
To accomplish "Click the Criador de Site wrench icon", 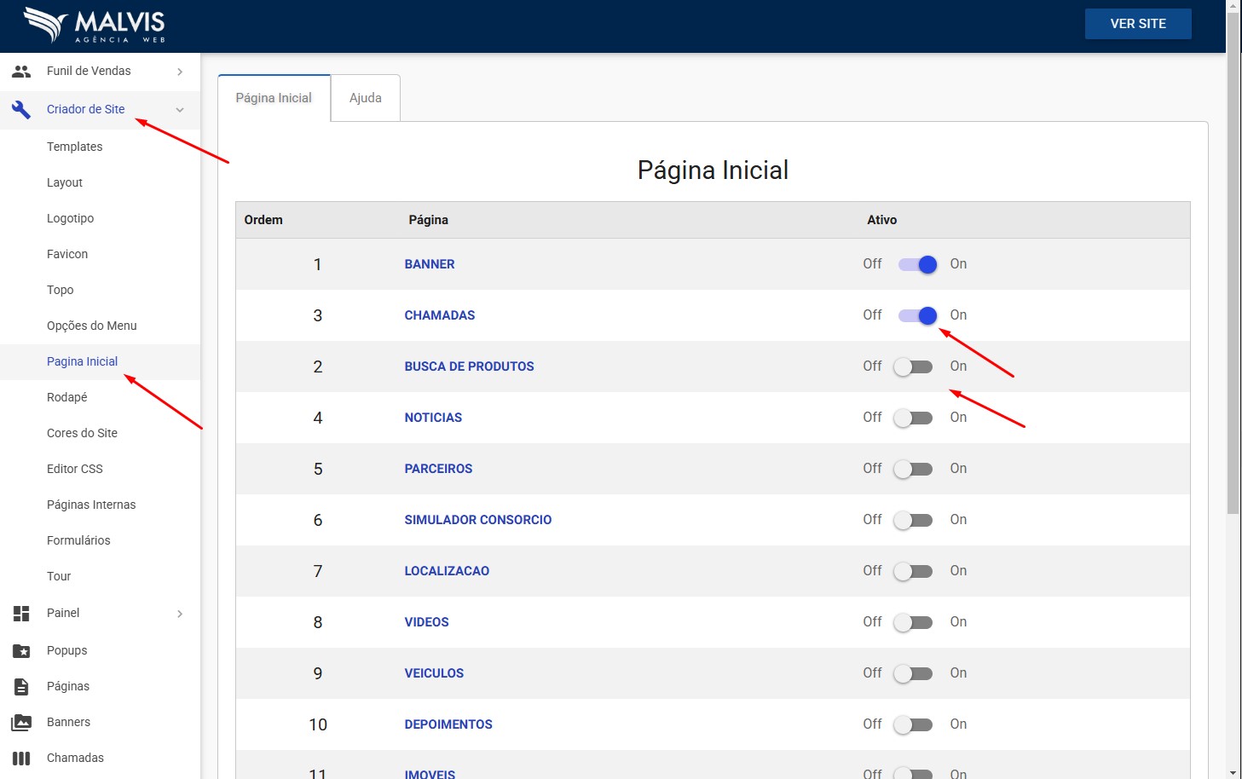I will [x=21, y=109].
